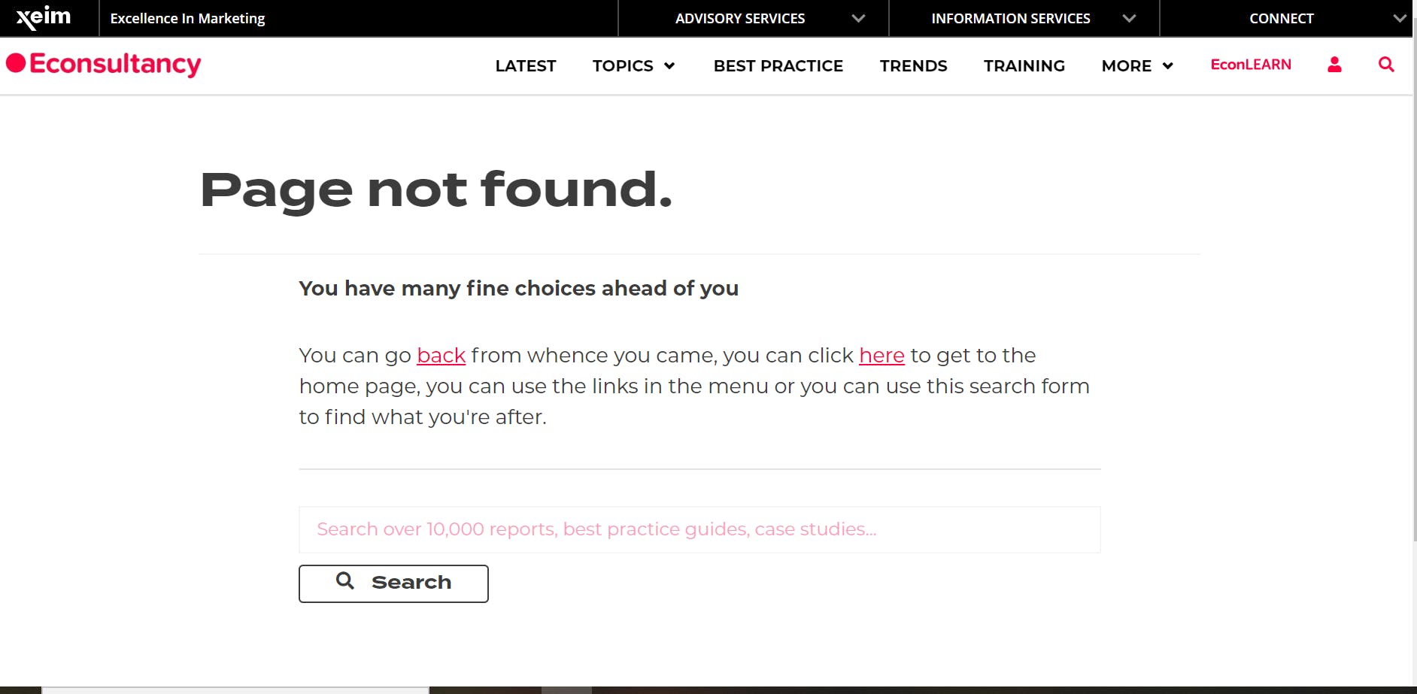Click the magnifier icon inside the Search button
1417x694 pixels.
pyautogui.click(x=345, y=581)
